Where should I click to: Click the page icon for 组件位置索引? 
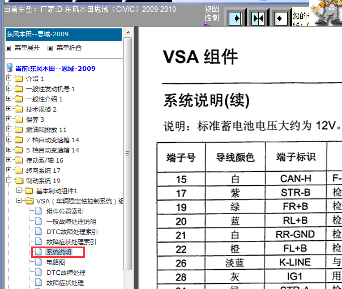click(39, 211)
